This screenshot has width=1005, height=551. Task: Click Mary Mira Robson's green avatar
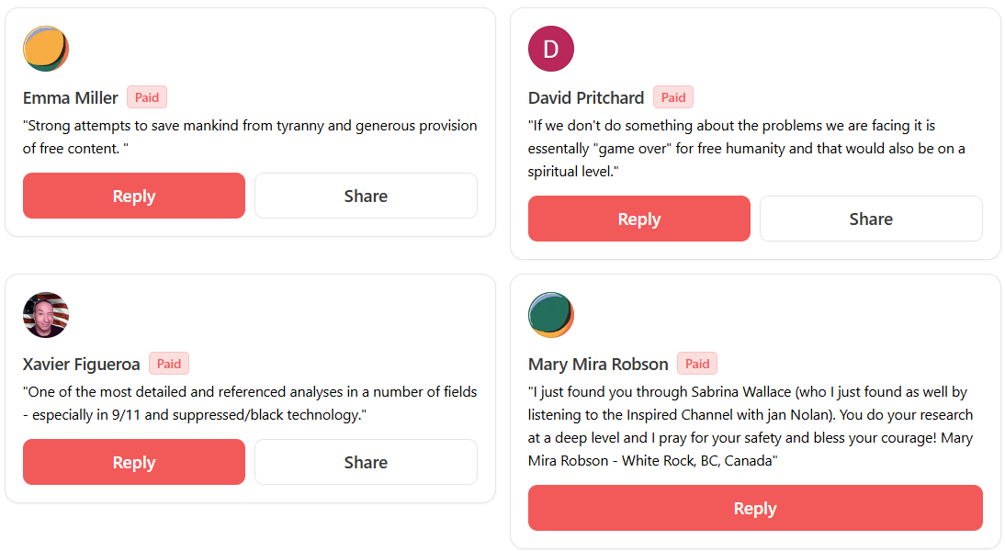(x=551, y=315)
